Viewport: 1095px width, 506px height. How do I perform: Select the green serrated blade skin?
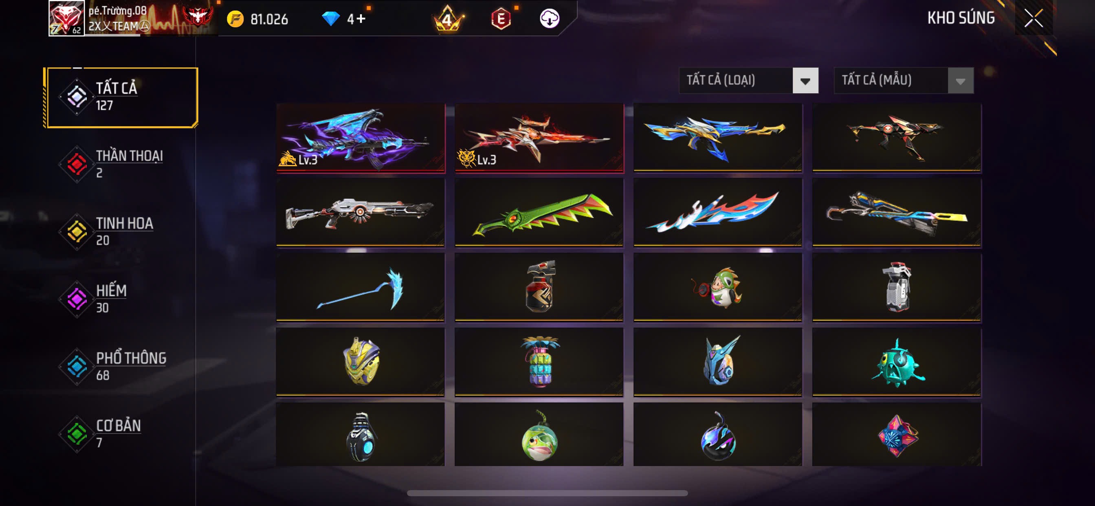539,213
